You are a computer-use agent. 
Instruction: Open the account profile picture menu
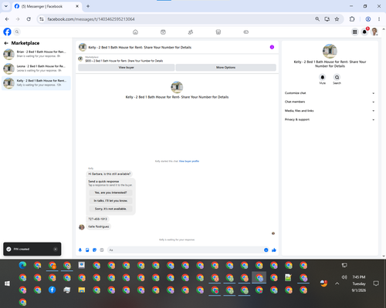pos(374,32)
